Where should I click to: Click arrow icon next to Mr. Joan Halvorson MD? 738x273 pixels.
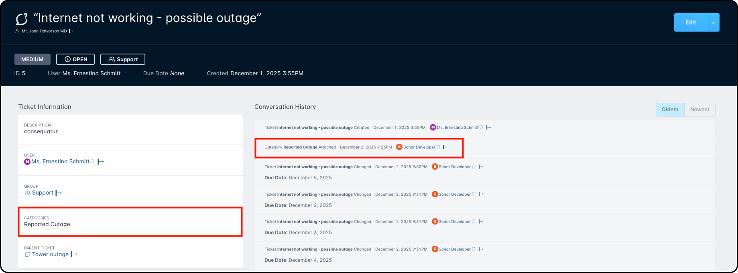pos(71,31)
